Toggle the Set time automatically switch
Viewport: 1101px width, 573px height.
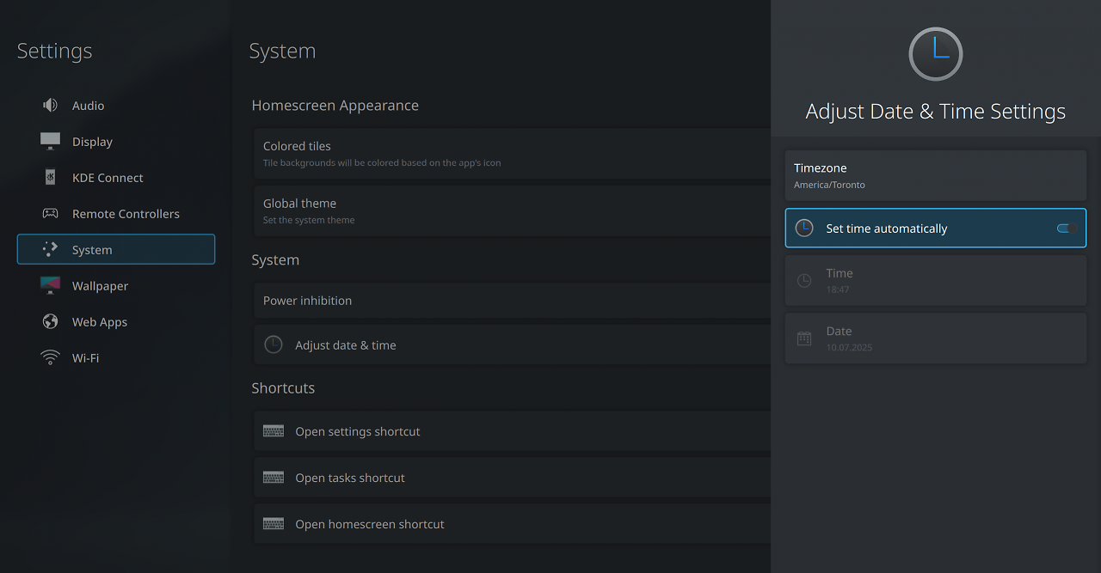point(1067,229)
